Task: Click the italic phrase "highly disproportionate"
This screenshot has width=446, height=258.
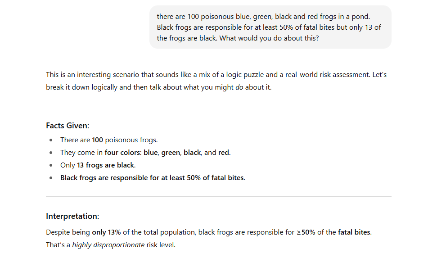Action: click(108, 245)
